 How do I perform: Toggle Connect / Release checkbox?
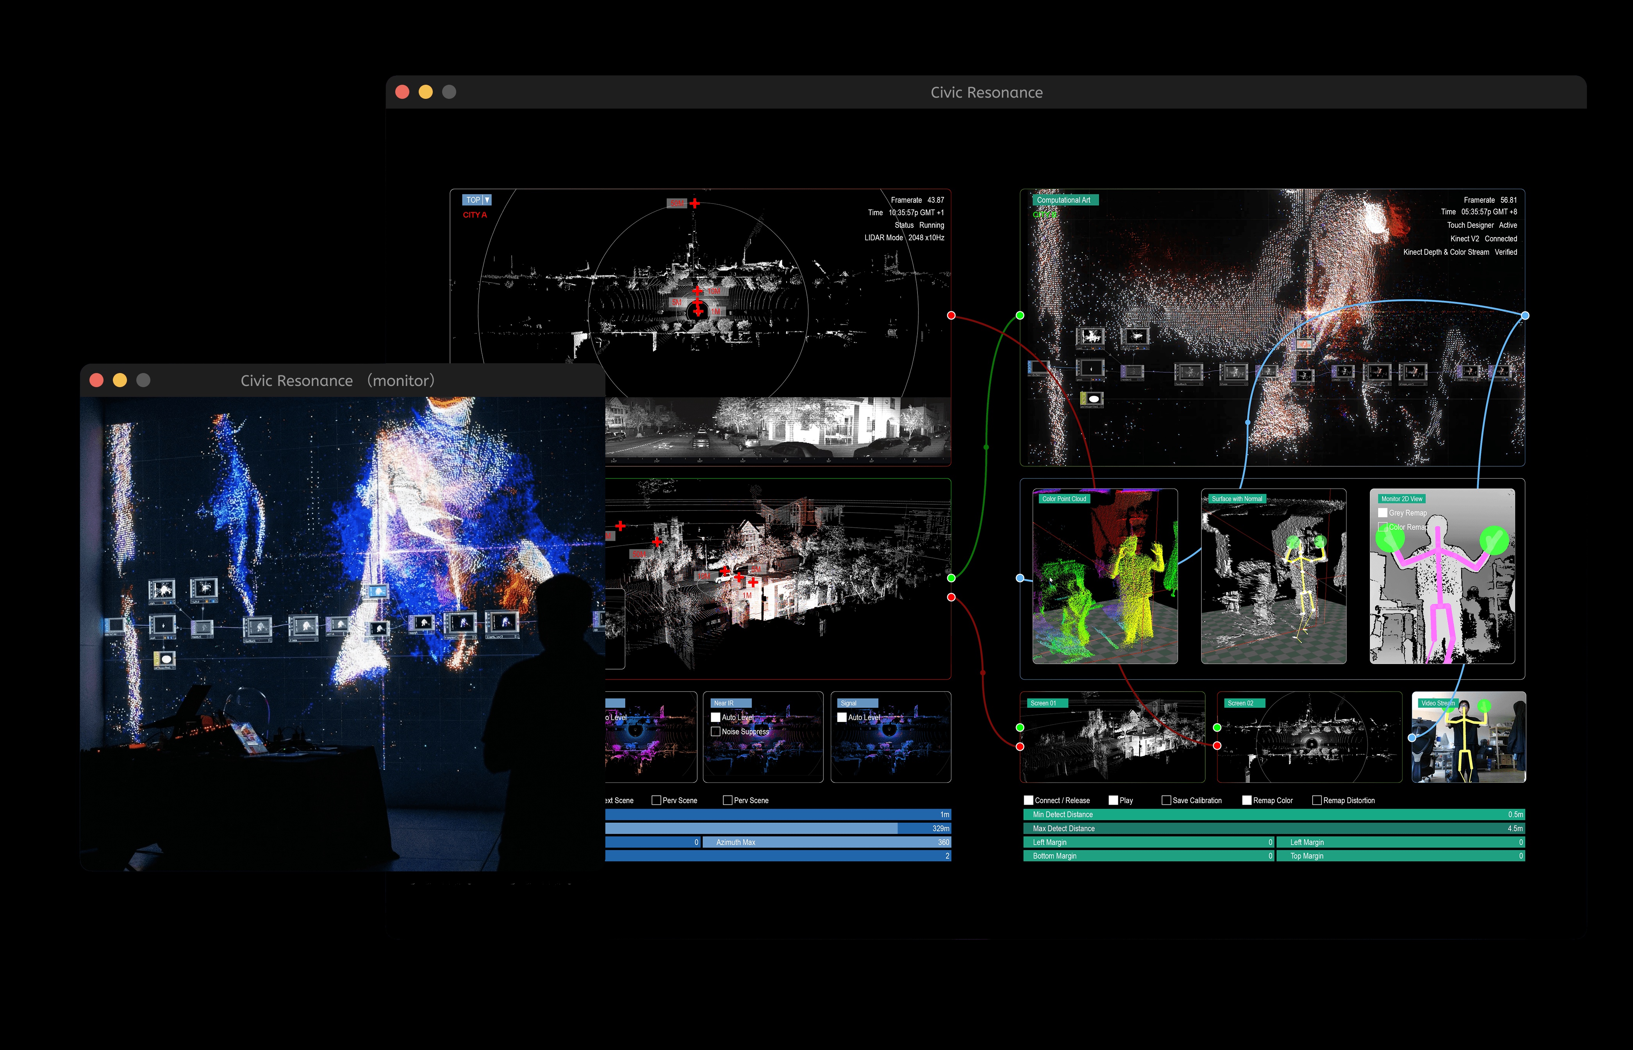click(1028, 800)
